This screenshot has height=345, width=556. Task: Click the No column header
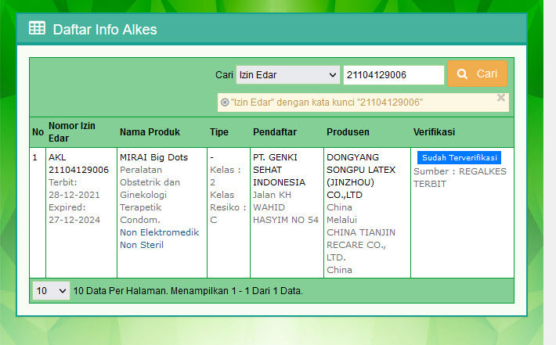[38, 132]
